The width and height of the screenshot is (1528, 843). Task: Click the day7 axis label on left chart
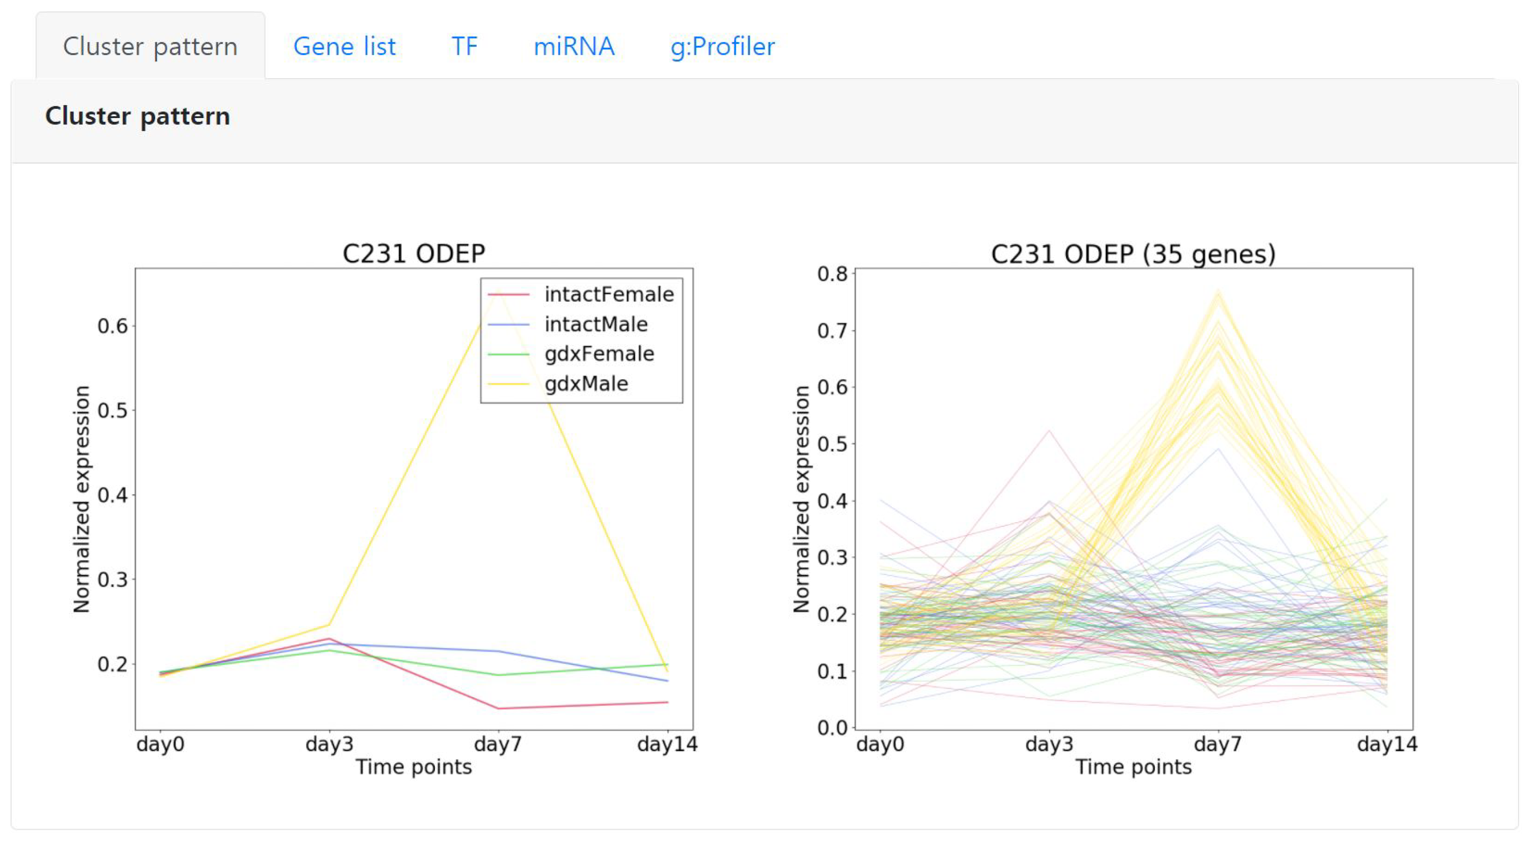[x=498, y=745]
